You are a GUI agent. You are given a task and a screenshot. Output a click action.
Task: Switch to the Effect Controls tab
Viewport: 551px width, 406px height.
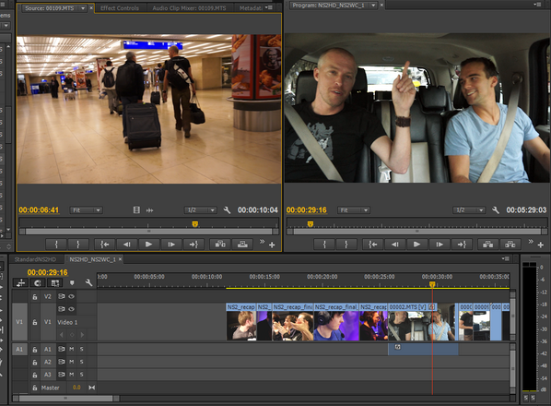pyautogui.click(x=120, y=8)
